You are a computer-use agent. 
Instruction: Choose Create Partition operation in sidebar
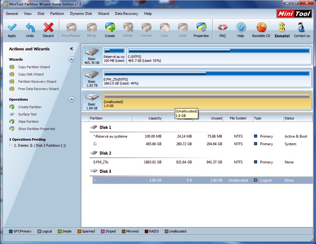point(30,107)
